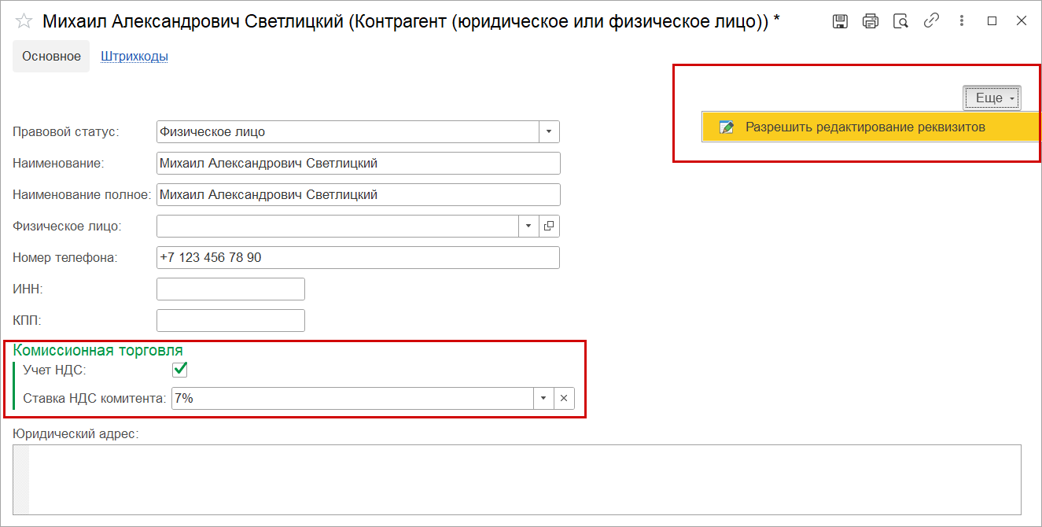
Task: Open the Физическое лицо record with open icon
Action: pyautogui.click(x=549, y=227)
